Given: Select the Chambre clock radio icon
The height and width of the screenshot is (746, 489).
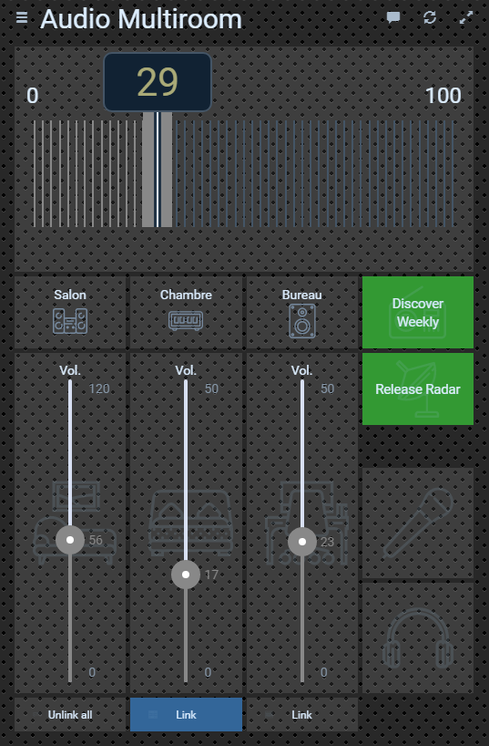Looking at the screenshot, I should [186, 320].
